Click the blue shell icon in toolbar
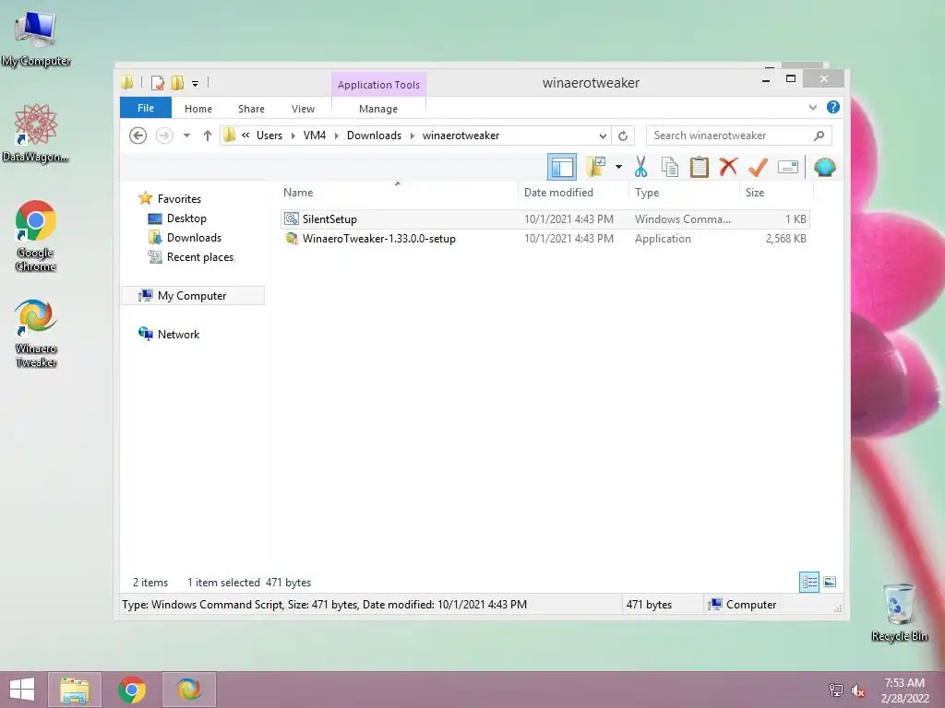945x708 pixels. pos(824,167)
